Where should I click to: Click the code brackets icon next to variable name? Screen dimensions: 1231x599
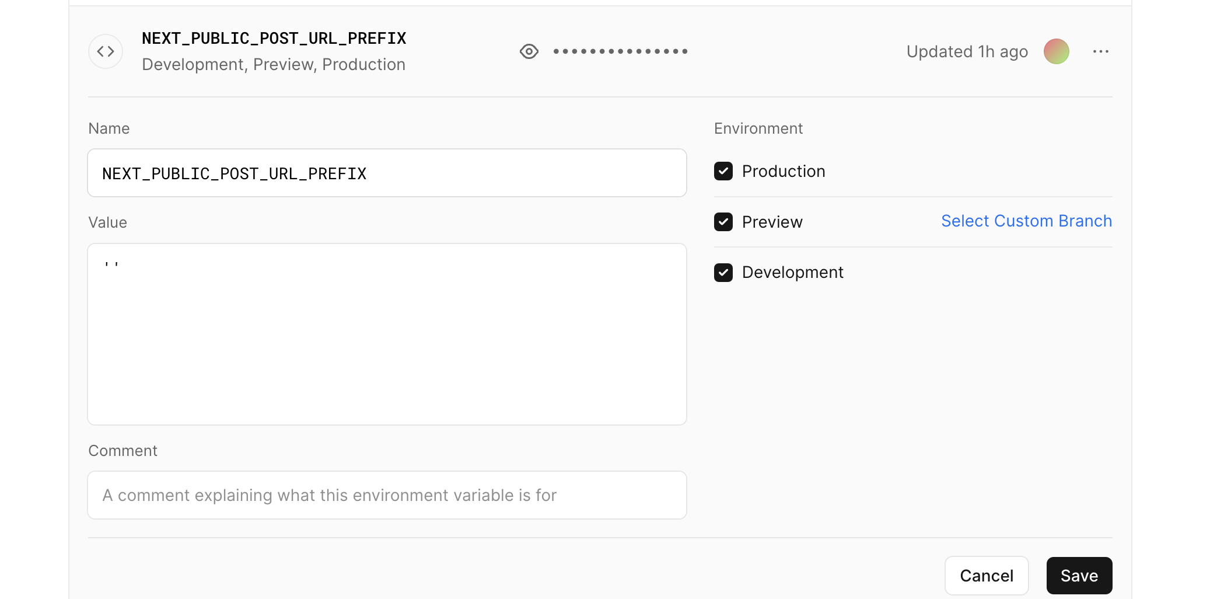click(106, 51)
